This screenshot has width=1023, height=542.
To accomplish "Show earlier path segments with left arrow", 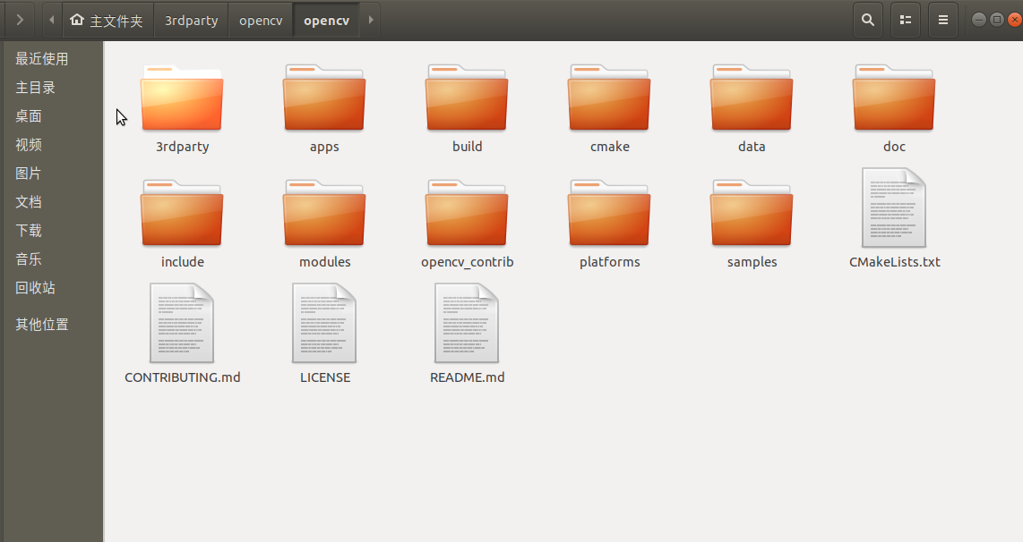I will click(x=52, y=20).
